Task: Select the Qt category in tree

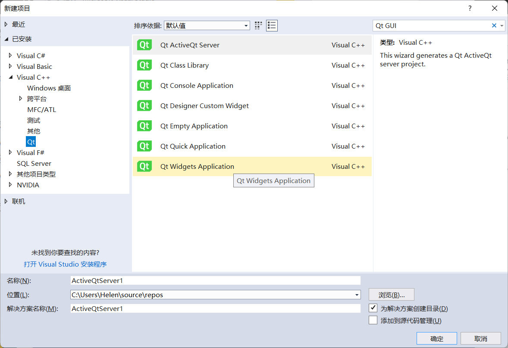Action: (31, 142)
